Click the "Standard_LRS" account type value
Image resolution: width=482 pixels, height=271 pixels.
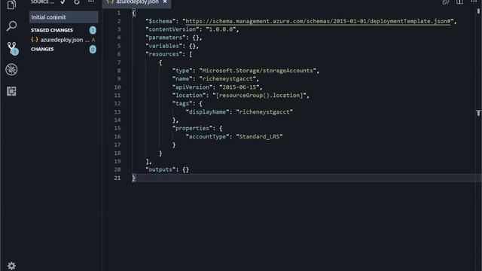click(259, 136)
